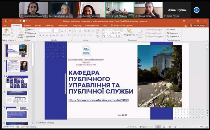Viewport: 210px width, 130px height.
Task: Switch to normal view in the status bar
Action: pyautogui.click(x=158, y=127)
